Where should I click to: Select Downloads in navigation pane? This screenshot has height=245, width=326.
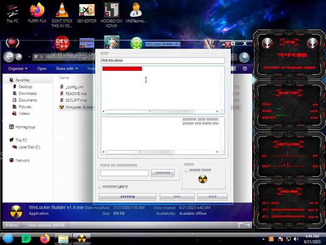pyautogui.click(x=28, y=93)
